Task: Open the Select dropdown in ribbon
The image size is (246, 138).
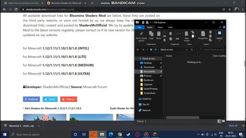Action: click(219, 36)
